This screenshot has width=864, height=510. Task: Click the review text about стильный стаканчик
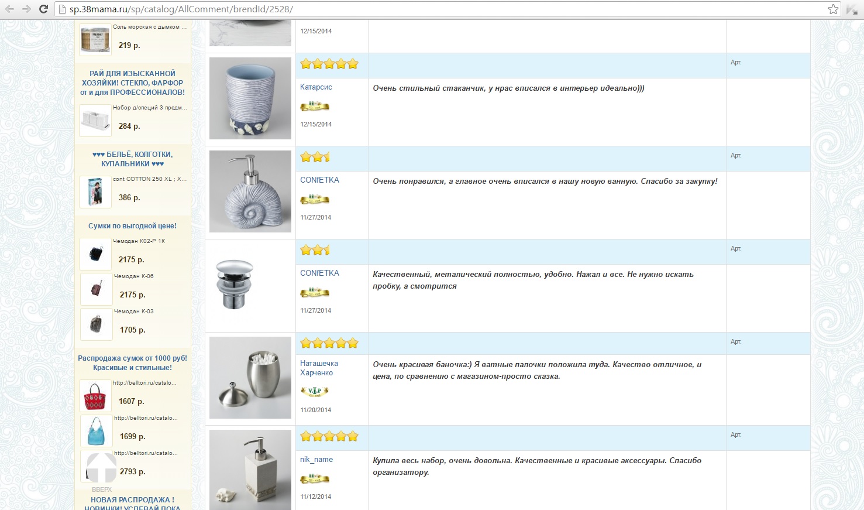[508, 88]
